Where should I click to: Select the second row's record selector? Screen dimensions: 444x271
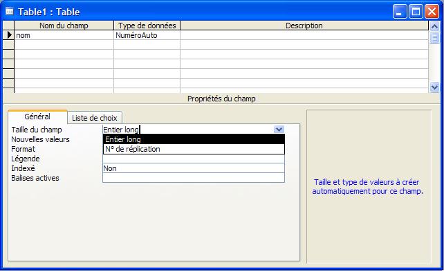(8, 45)
